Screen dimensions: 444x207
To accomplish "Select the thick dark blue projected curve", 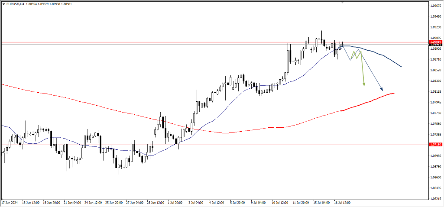I will [381, 55].
